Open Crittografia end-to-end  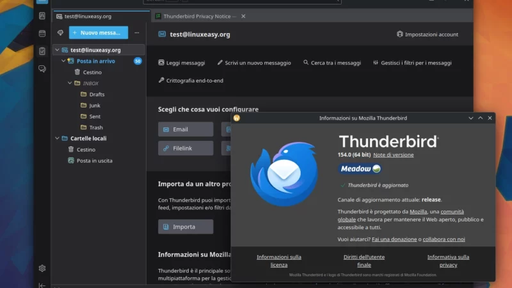pos(191,81)
